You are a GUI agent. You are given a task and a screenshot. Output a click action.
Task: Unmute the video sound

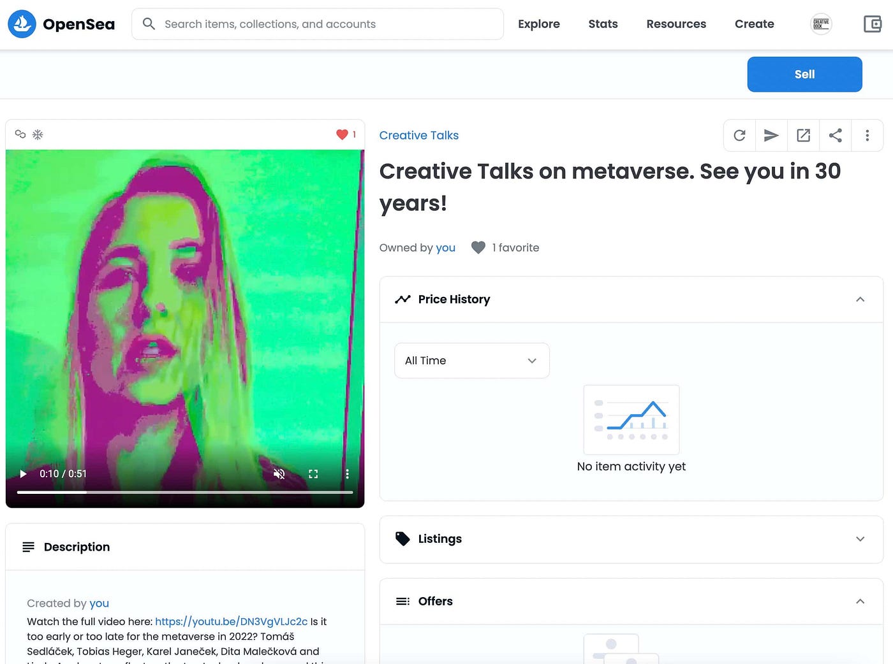(x=279, y=474)
